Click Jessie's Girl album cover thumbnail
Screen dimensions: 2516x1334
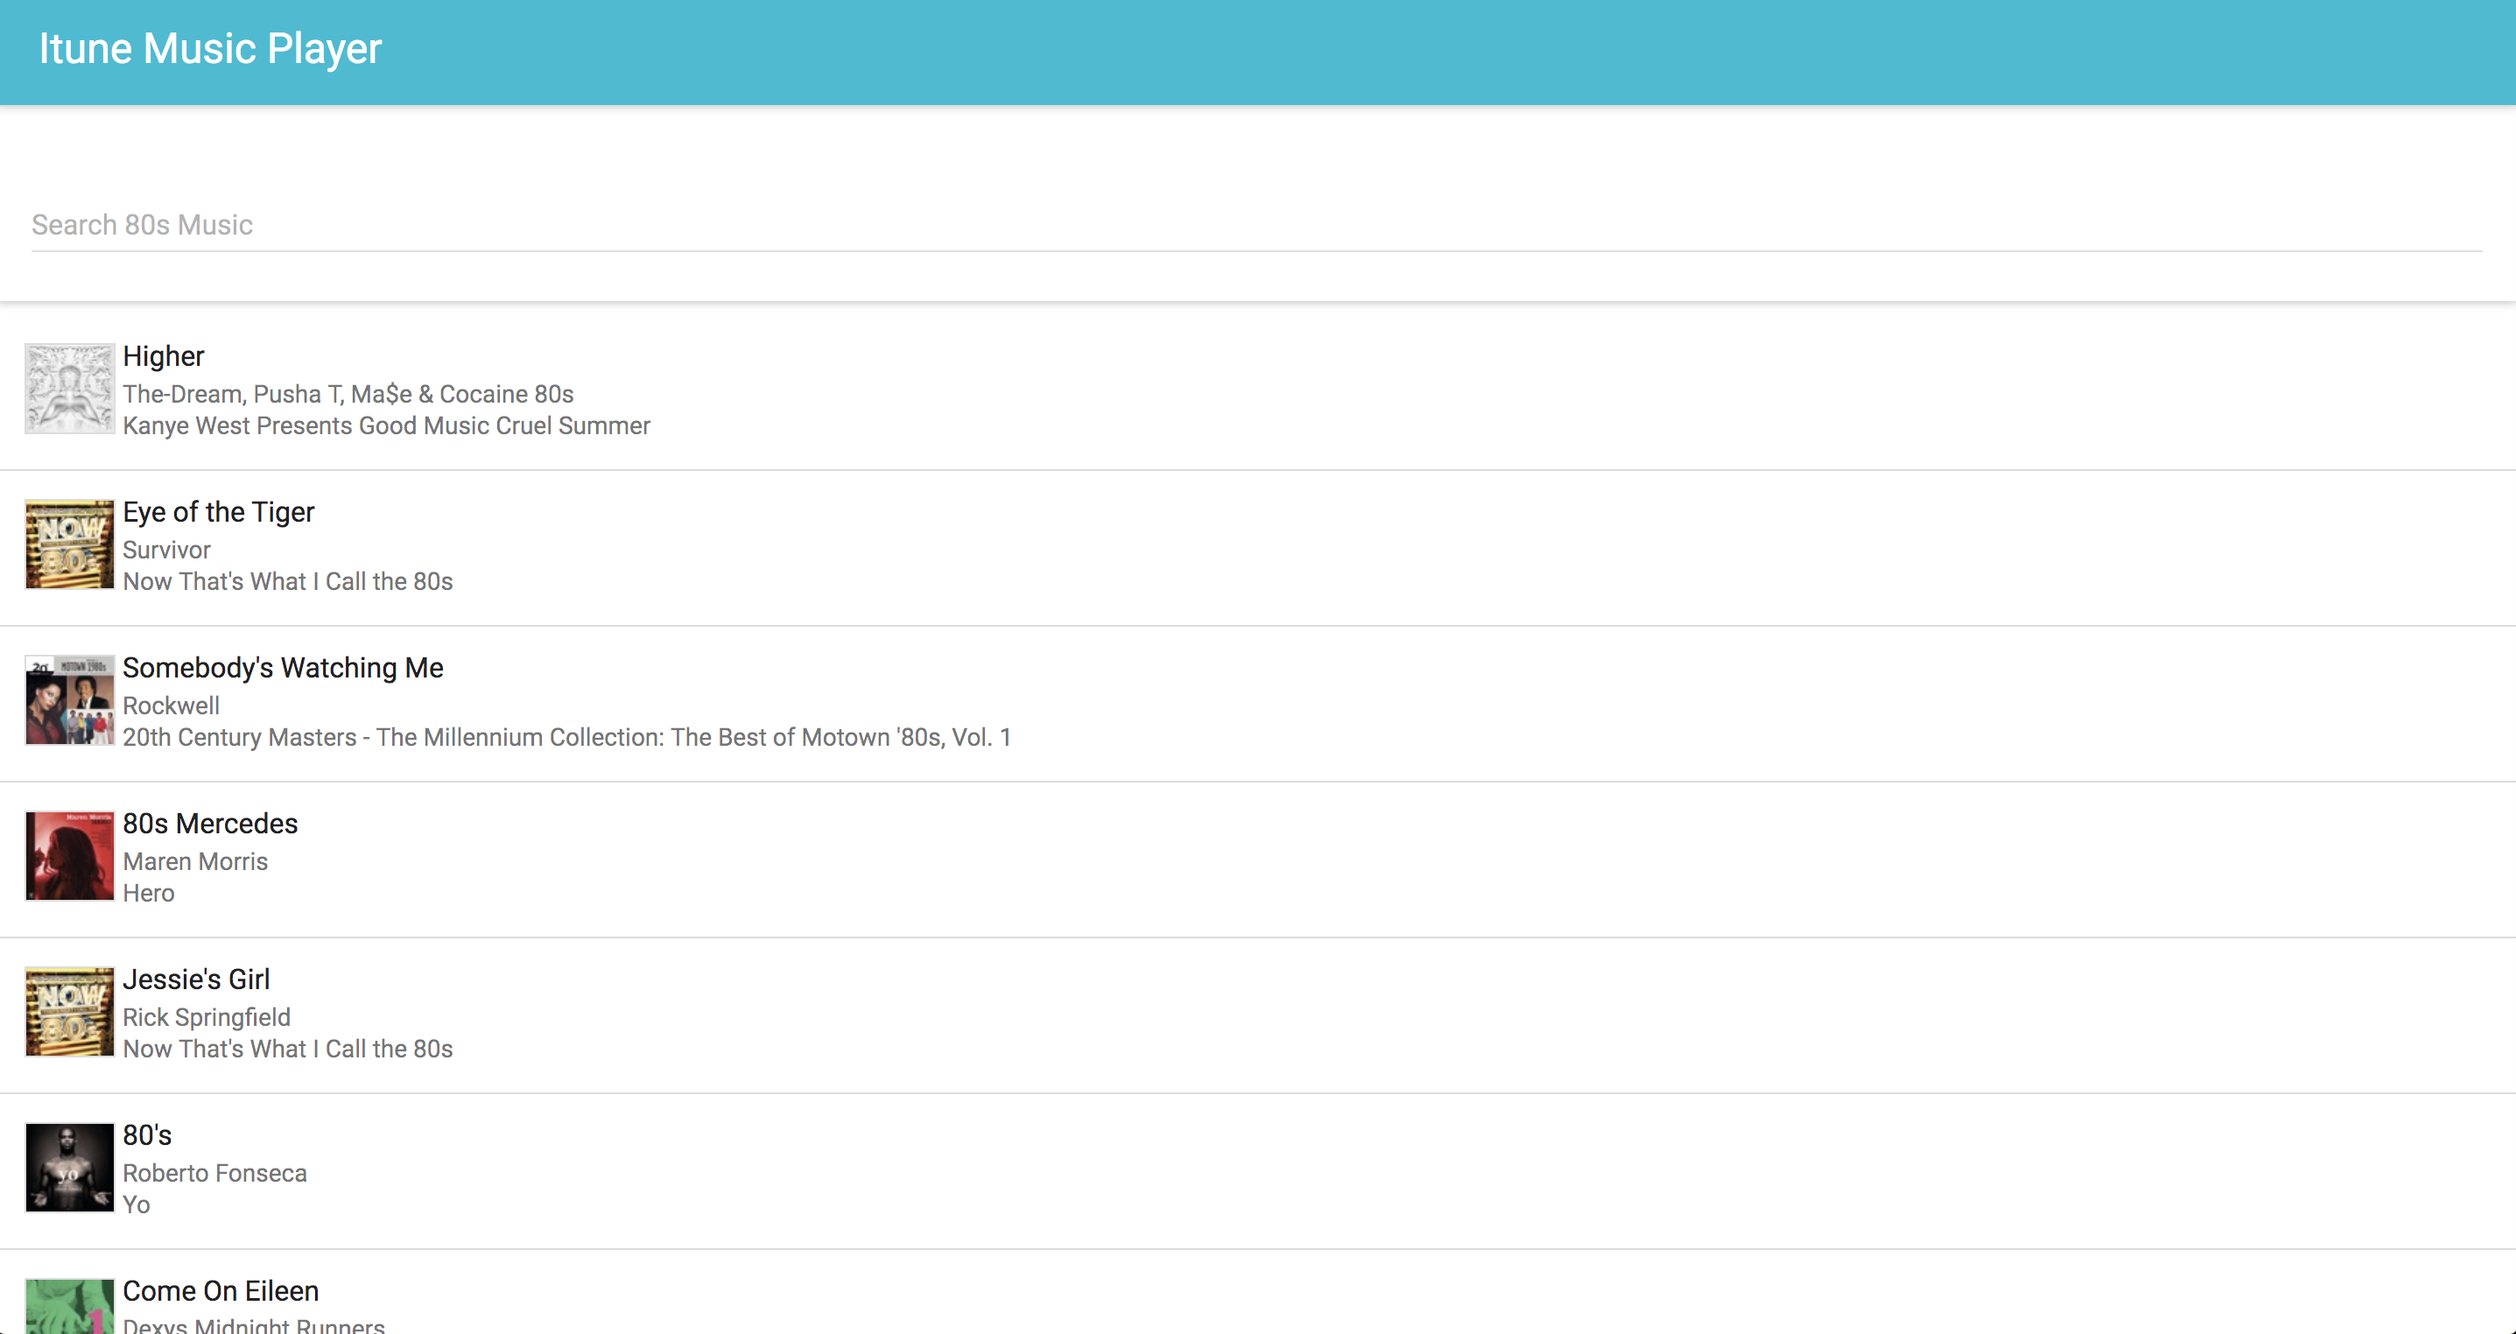pos(69,1012)
